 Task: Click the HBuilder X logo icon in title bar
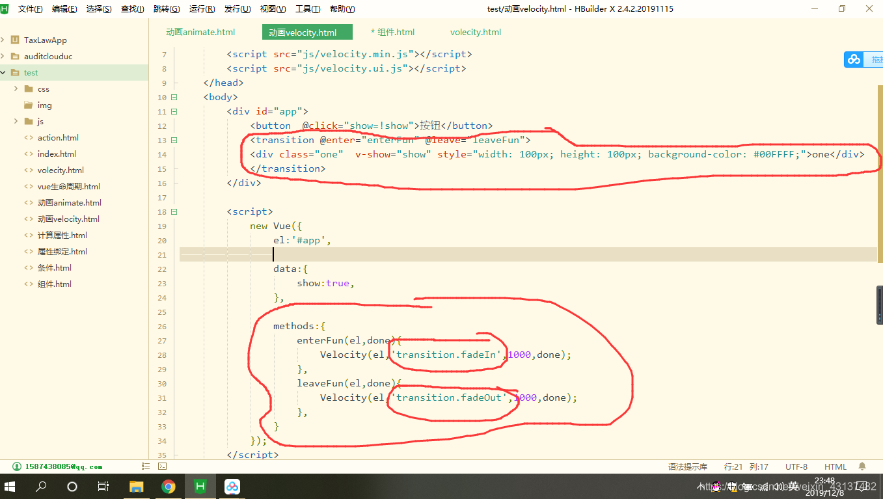pos(5,8)
